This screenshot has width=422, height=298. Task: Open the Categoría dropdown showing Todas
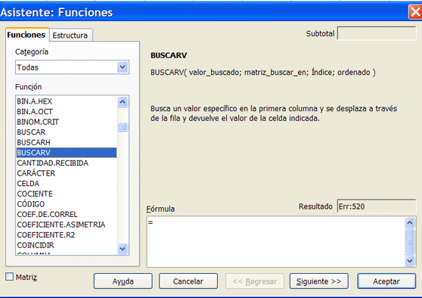point(72,67)
